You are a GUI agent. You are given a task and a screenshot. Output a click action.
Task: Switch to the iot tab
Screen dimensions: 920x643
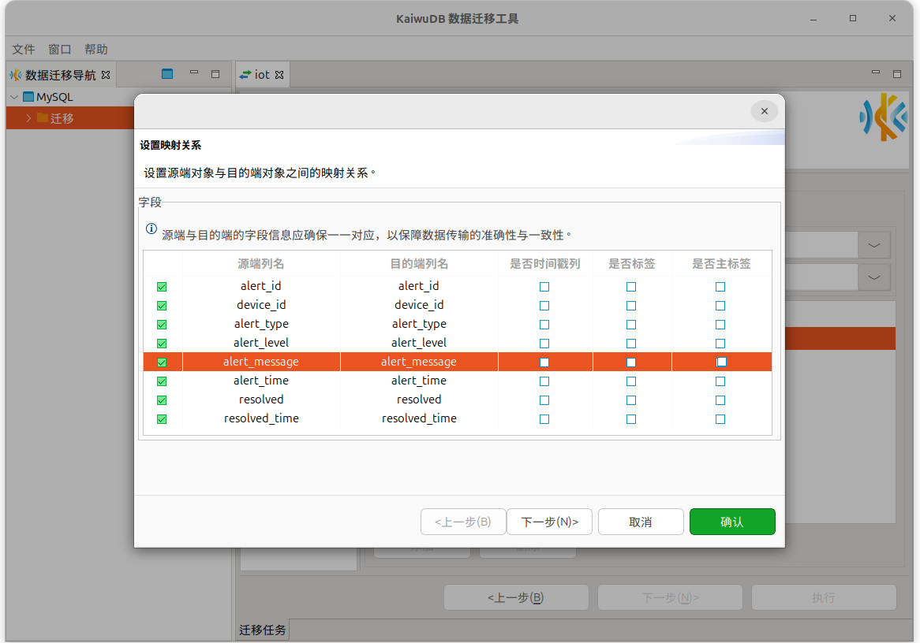pos(262,74)
